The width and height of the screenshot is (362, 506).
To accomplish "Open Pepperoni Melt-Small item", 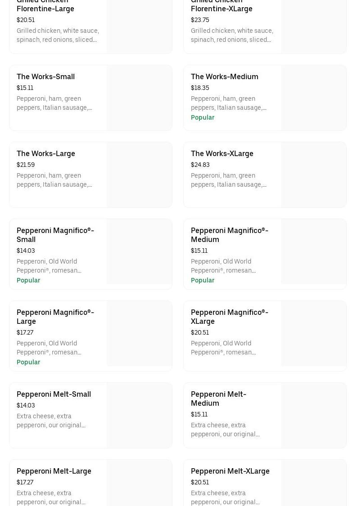I will click(x=54, y=394).
